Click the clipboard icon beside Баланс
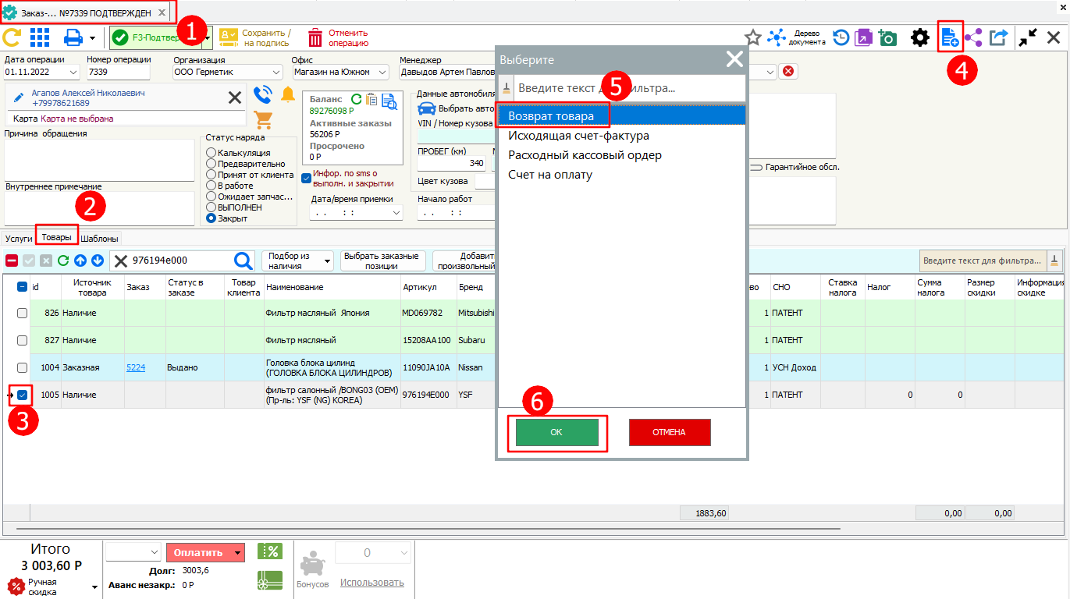 point(371,99)
